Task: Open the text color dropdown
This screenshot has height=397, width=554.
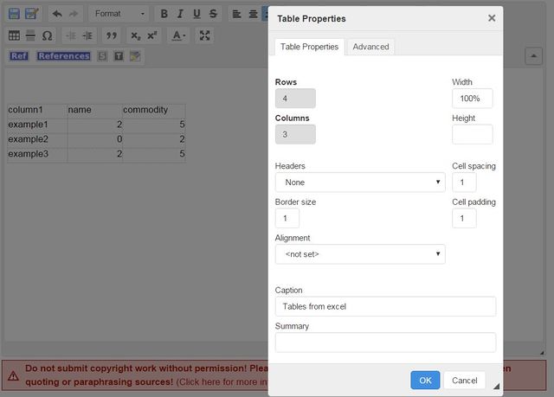Action: point(177,35)
